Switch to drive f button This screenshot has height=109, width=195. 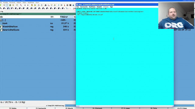click(12, 8)
